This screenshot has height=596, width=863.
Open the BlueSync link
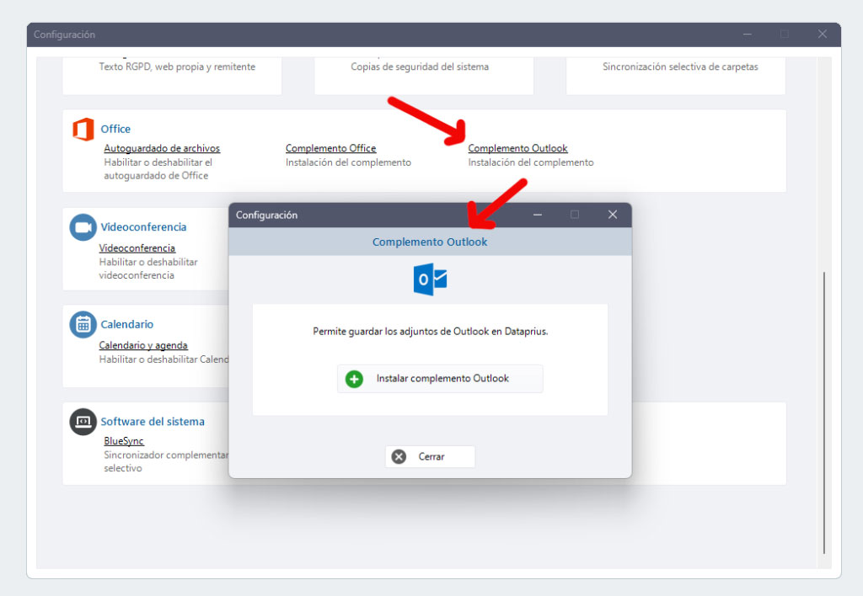tap(124, 441)
